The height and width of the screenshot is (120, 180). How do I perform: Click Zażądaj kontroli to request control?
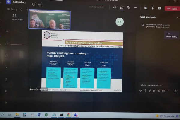point(97,7)
